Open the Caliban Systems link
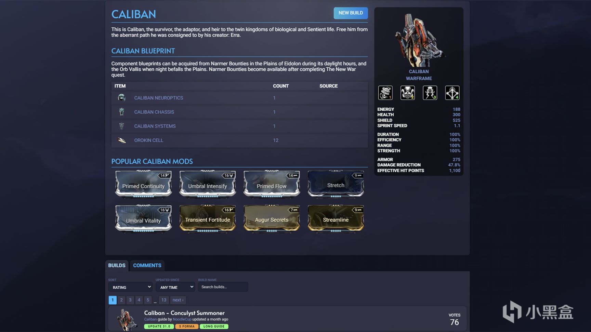The width and height of the screenshot is (591, 332). 155,126
